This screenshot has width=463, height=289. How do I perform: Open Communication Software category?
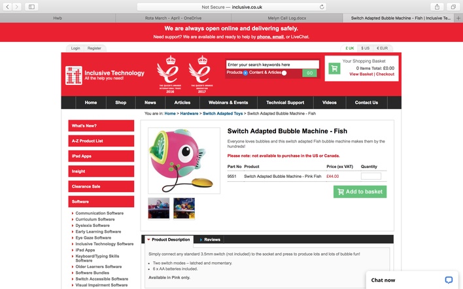pyautogui.click(x=99, y=213)
